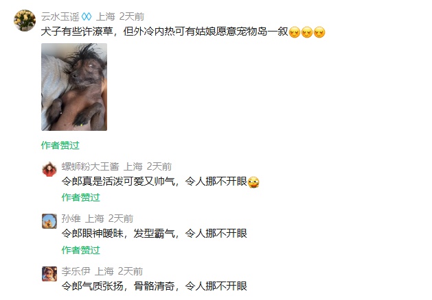The width and height of the screenshot is (432, 300).
Task: Open 李乐伊's avatar picture
Action: click(49, 274)
